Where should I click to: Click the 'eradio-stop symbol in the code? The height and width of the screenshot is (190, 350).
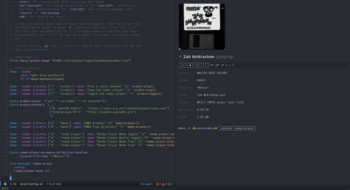pyautogui.click(x=144, y=90)
